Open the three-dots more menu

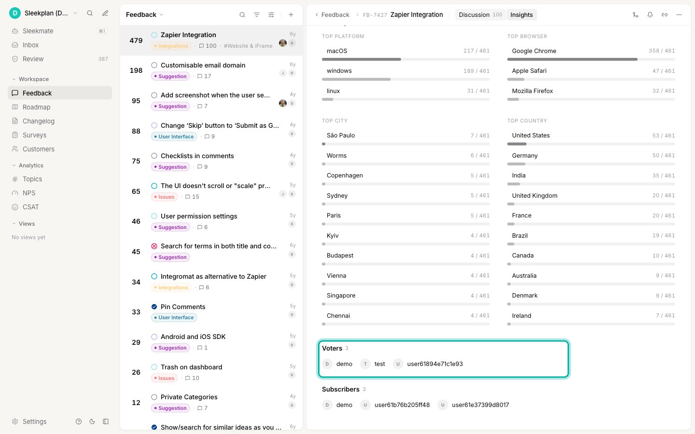pyautogui.click(x=679, y=15)
